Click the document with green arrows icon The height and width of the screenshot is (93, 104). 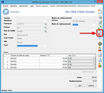100,27
